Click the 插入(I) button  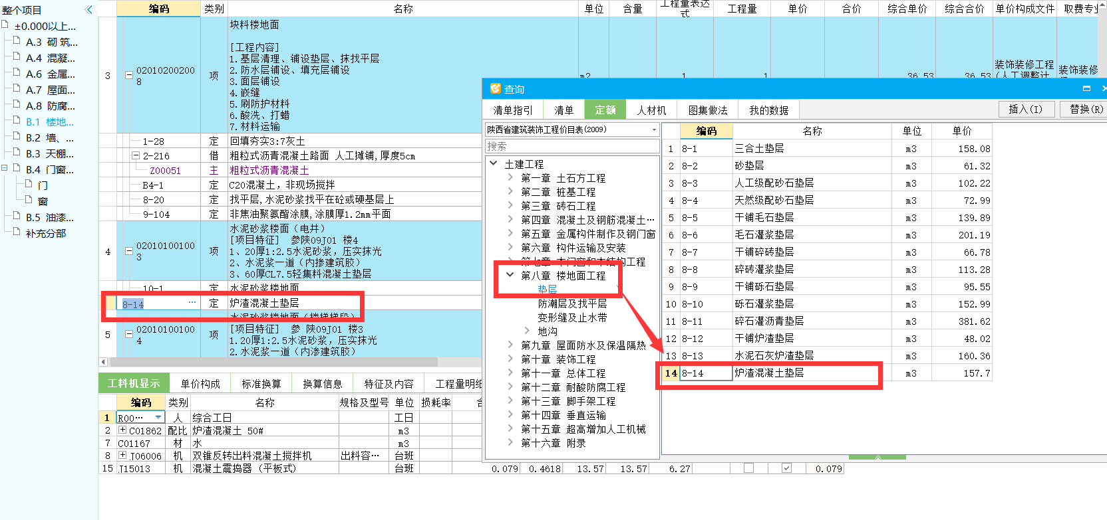[x=1025, y=110]
